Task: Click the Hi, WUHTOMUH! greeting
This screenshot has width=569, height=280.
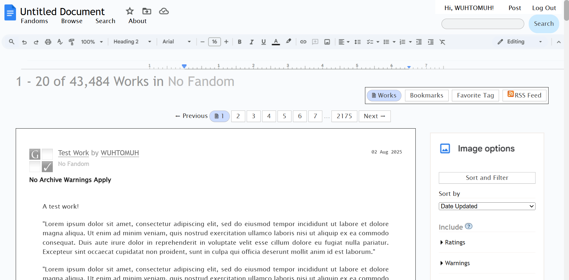Action: tap(469, 8)
